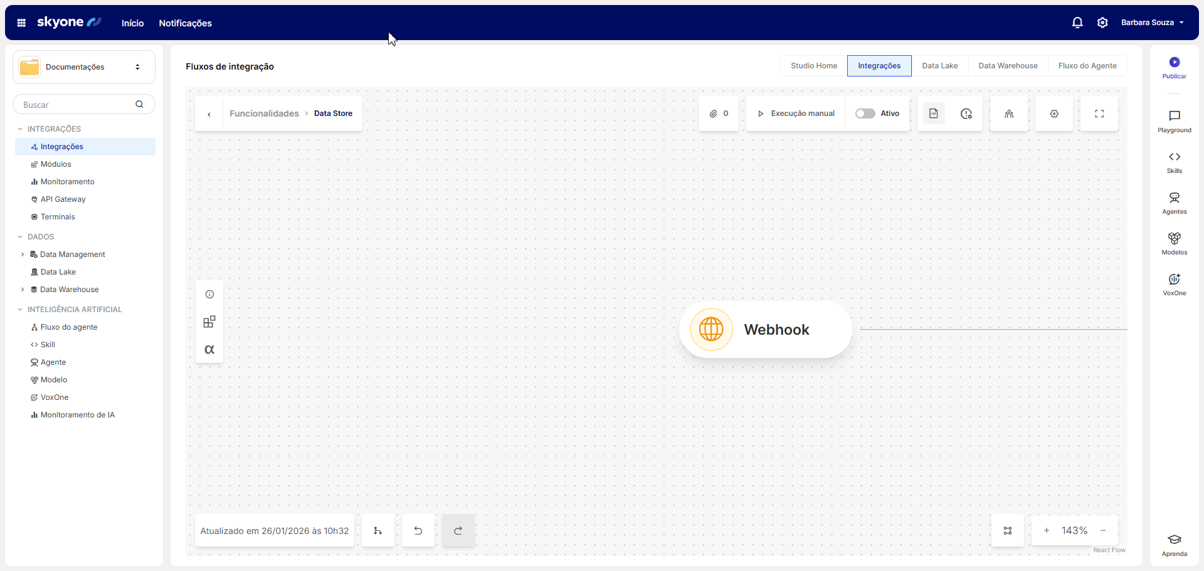Expand the Data Management tree item

pyautogui.click(x=23, y=254)
